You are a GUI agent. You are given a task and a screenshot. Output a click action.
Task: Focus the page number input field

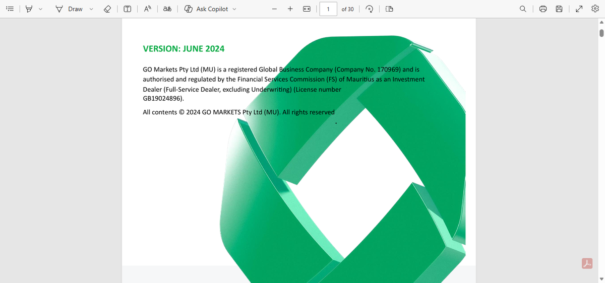pyautogui.click(x=328, y=9)
